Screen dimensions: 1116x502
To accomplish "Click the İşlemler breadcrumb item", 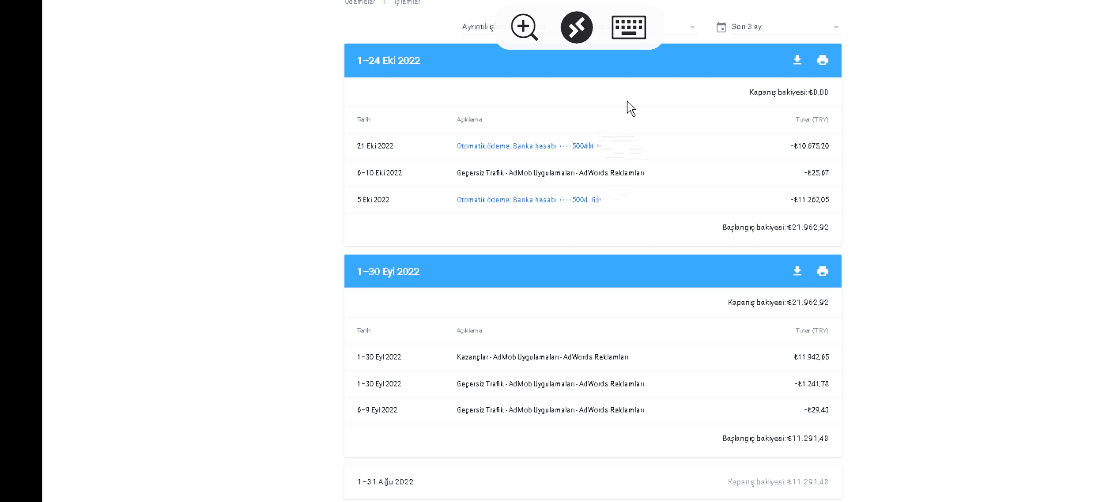I will 407,2.
